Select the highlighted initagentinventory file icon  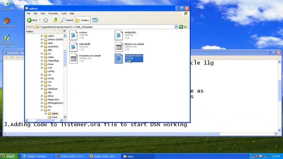point(119,58)
